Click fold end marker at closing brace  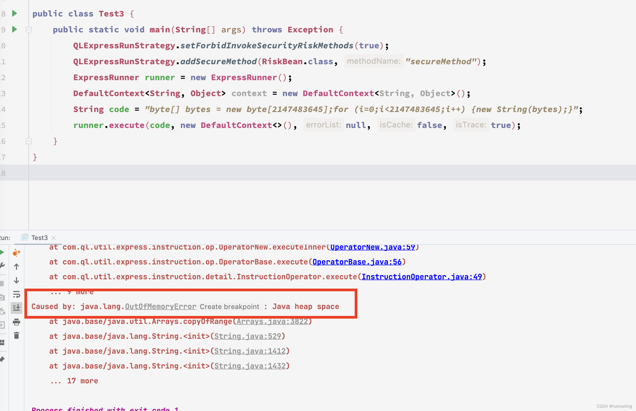pos(29,141)
